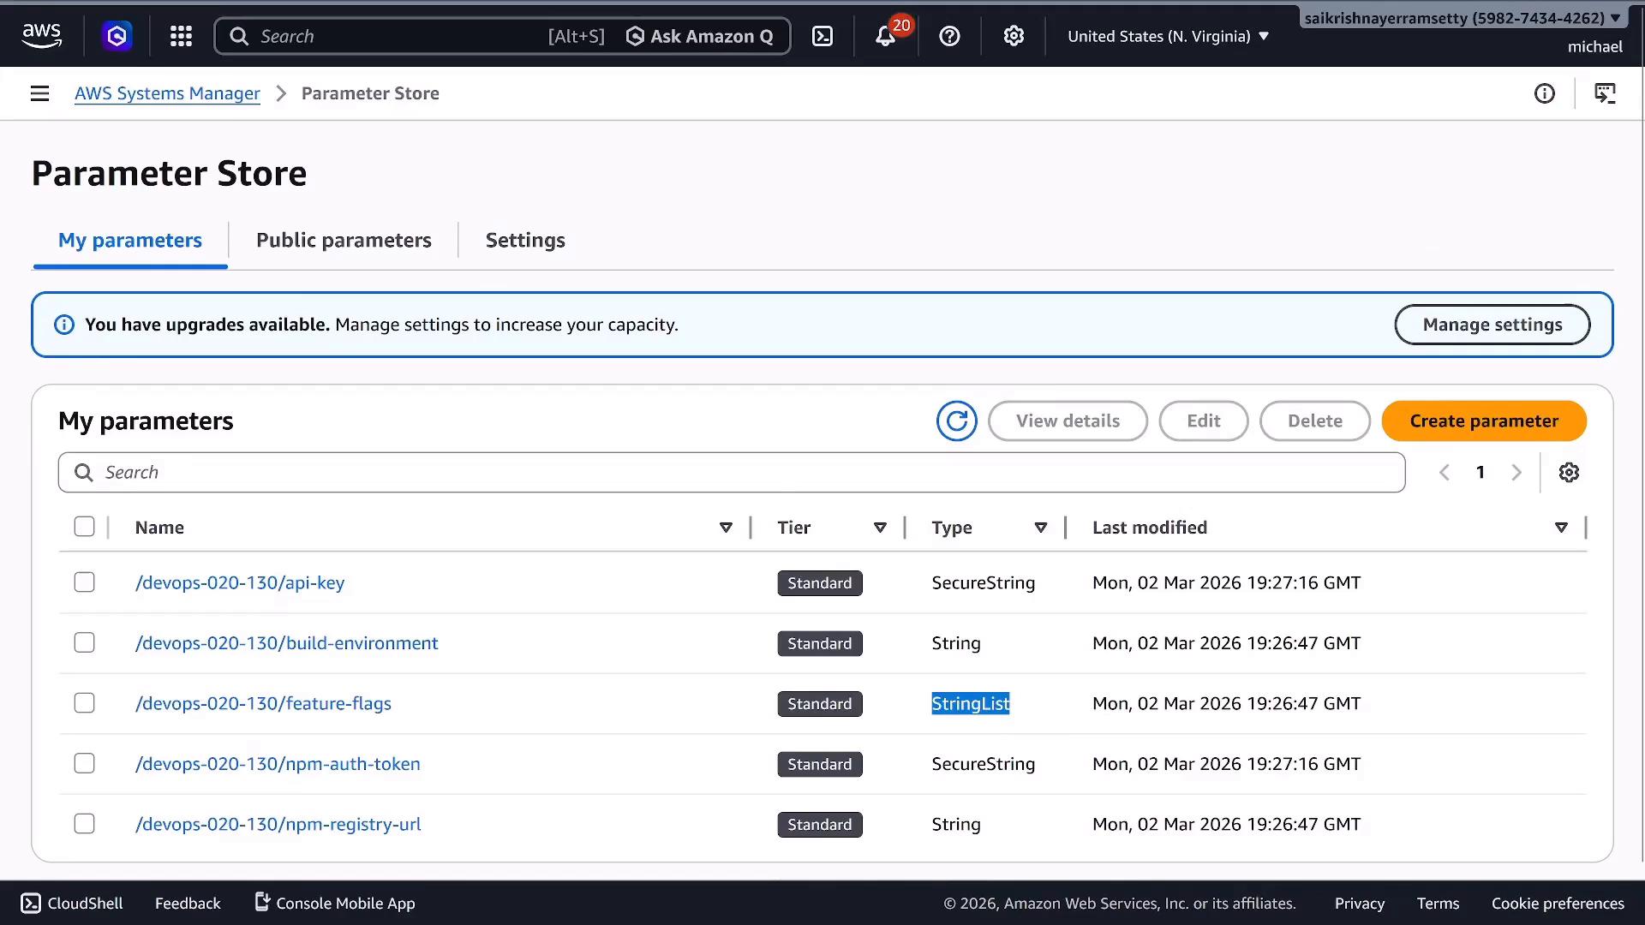Open CloudShell in the footer bar
The width and height of the screenshot is (1645, 925).
click(72, 903)
